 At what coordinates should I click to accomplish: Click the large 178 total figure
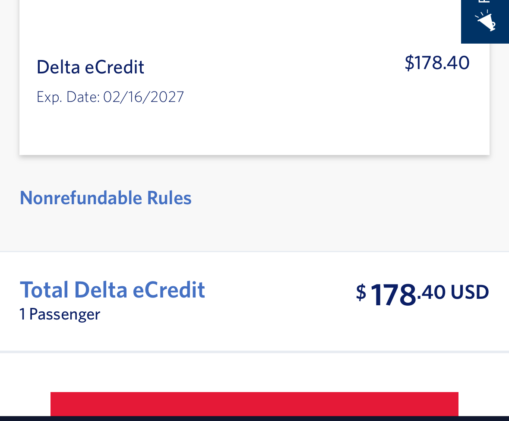393,295
